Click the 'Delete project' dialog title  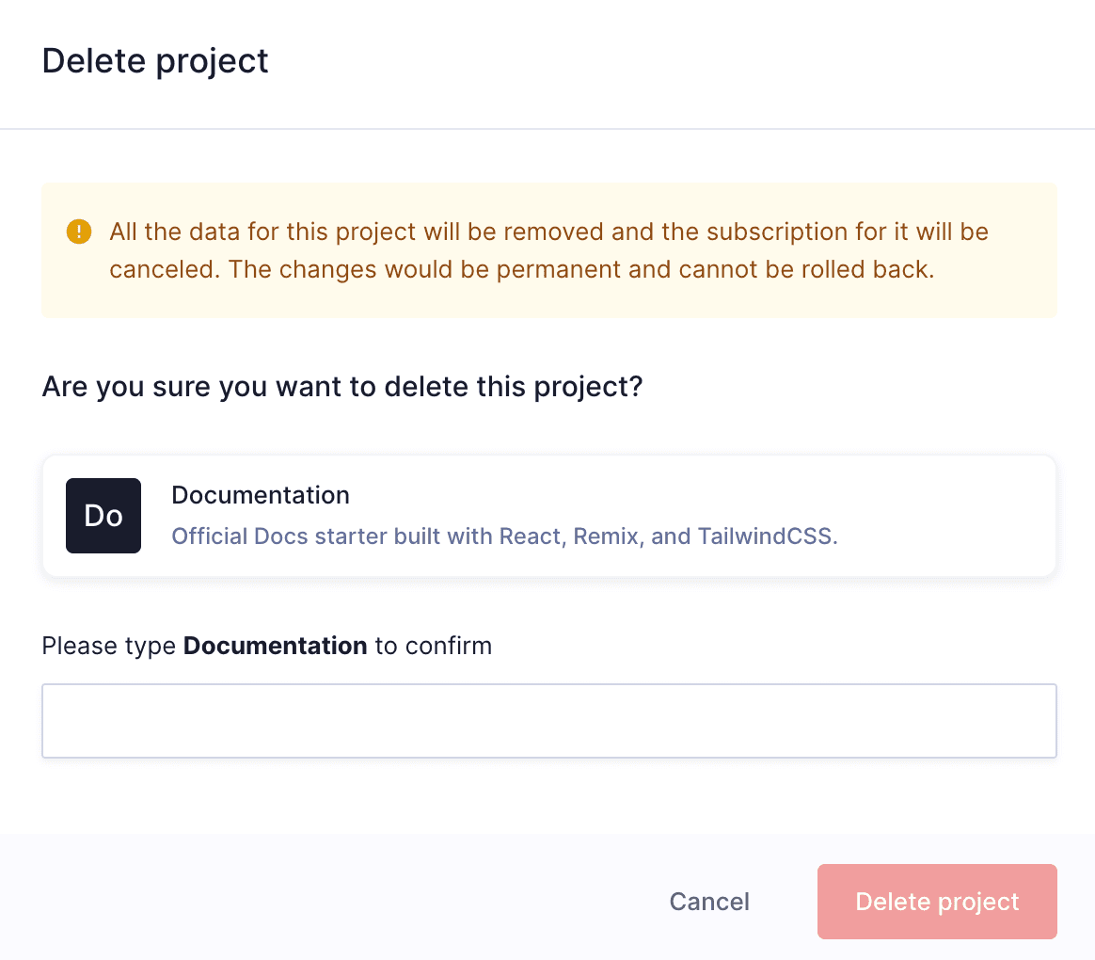click(155, 60)
